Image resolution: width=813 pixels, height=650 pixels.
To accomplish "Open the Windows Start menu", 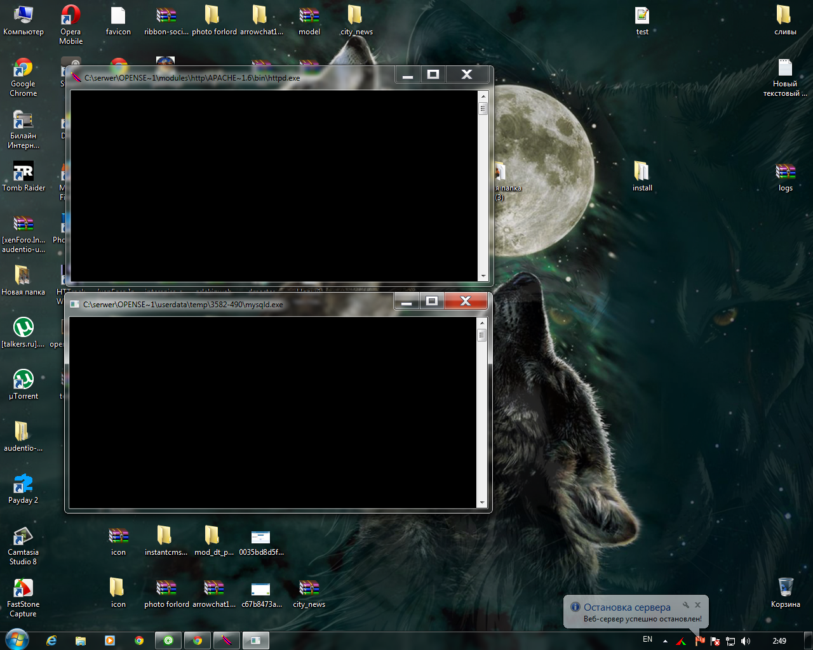I will click(x=17, y=640).
